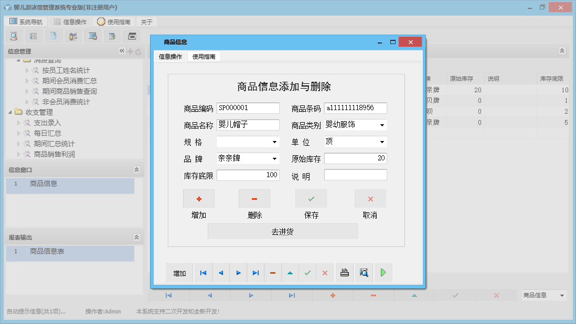Screen dimensions: 576x324
Task: Open print preview icon in the dialog navigator
Action: point(364,273)
